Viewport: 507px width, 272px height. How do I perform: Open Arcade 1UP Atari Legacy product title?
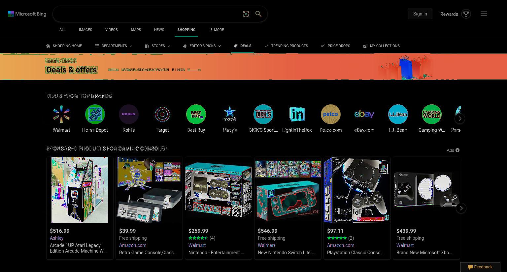pos(78,248)
